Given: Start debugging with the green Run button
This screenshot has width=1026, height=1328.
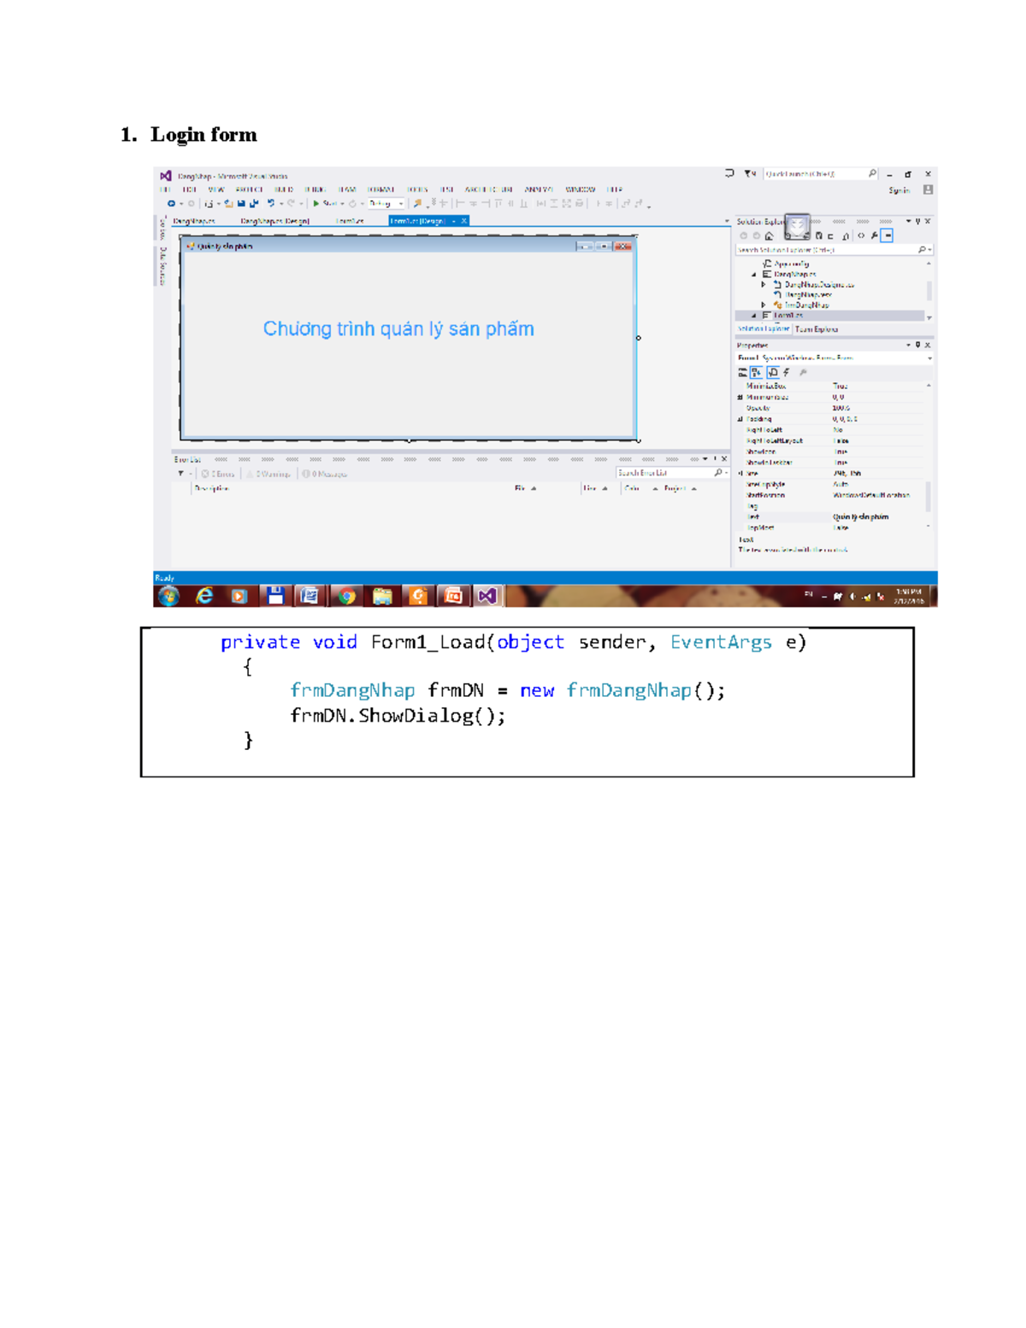Looking at the screenshot, I should 315,204.
